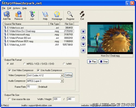Click the File Type column header
The width and height of the screenshot is (136, 108).
coord(54,24)
